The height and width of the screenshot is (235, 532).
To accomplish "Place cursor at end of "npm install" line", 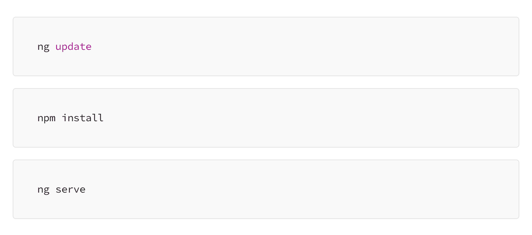I will (x=104, y=118).
